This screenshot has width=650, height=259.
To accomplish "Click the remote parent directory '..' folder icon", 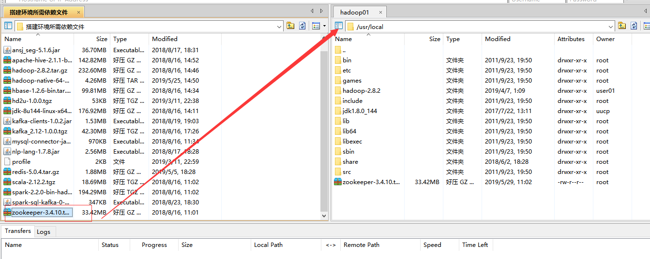I will pos(338,50).
